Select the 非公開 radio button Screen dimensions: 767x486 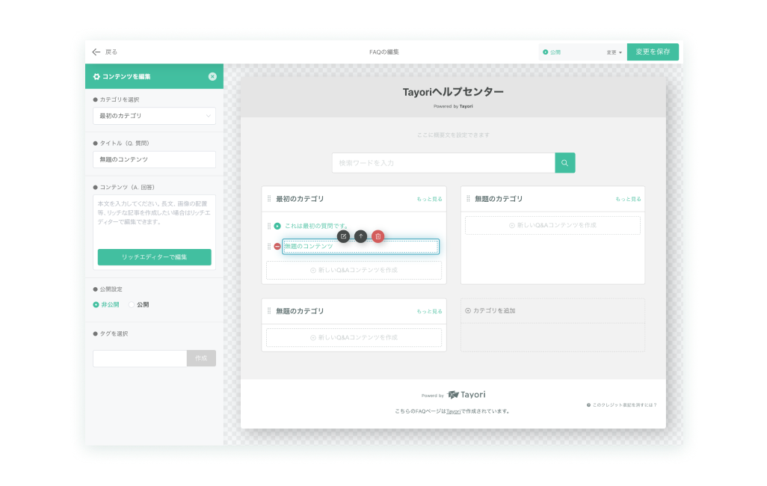(x=96, y=304)
